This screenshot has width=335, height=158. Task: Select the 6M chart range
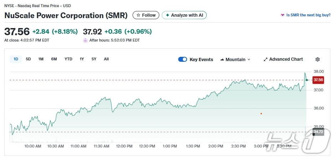[54, 59]
